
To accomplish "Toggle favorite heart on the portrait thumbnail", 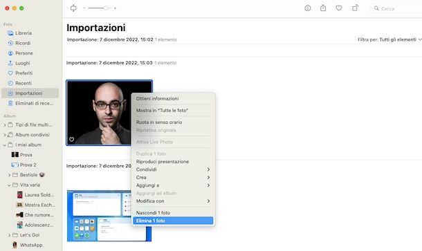I will tap(71, 140).
